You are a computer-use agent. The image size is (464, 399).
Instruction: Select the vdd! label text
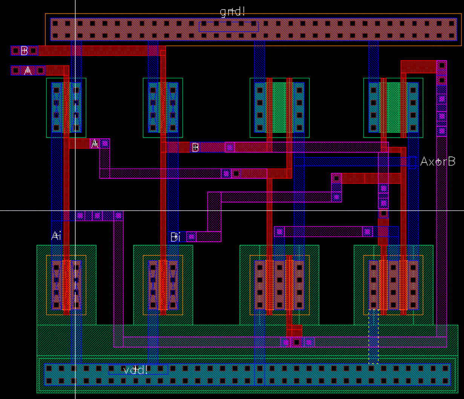point(136,370)
